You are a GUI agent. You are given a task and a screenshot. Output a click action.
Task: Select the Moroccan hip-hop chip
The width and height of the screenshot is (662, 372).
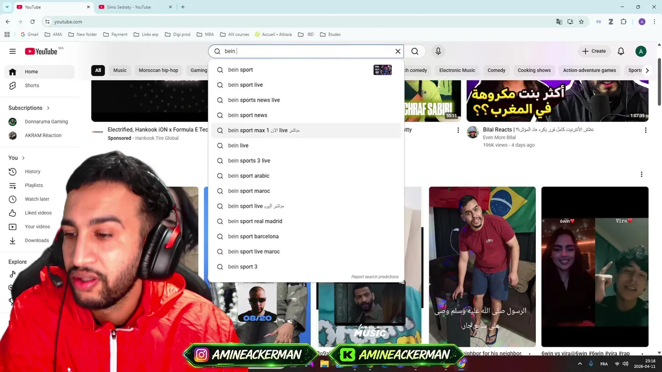pyautogui.click(x=158, y=70)
